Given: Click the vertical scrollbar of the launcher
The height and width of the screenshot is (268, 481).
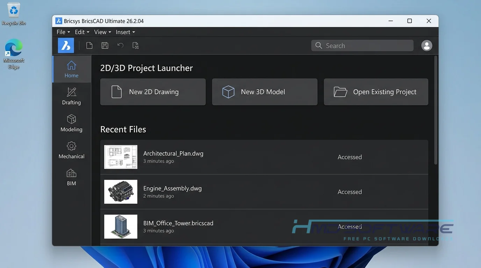Looking at the screenshot, I should (x=436, y=110).
